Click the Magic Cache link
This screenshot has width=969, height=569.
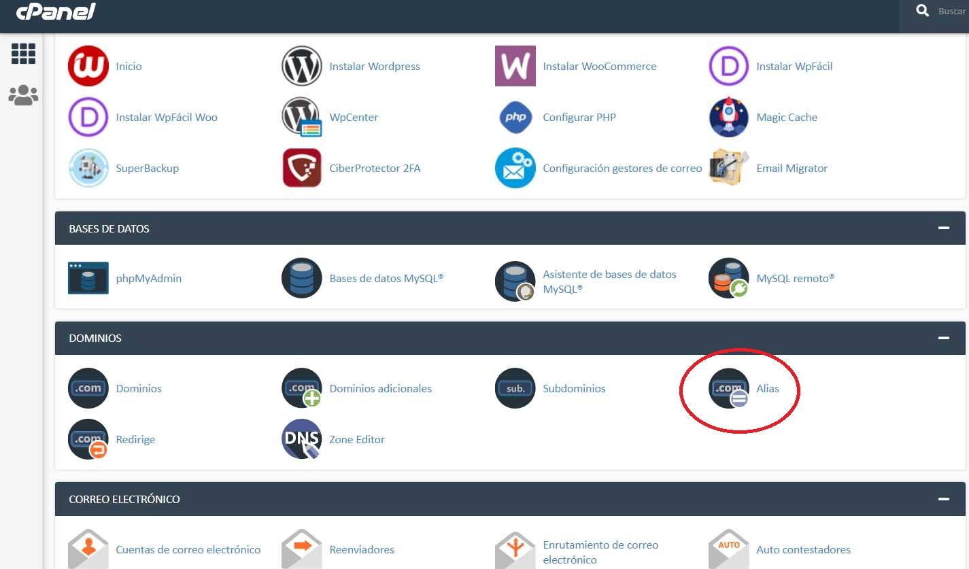tap(787, 117)
